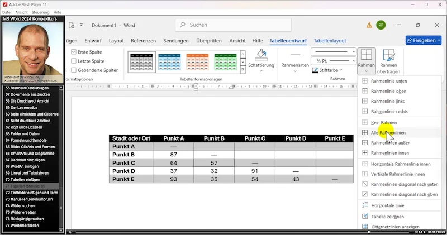Screen dimensions: 447x235
Task: Uncheck the Erste Spalte checkbox
Action: pyautogui.click(x=74, y=52)
